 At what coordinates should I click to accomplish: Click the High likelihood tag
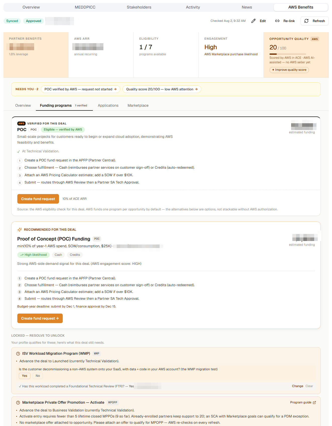pyautogui.click(x=34, y=255)
